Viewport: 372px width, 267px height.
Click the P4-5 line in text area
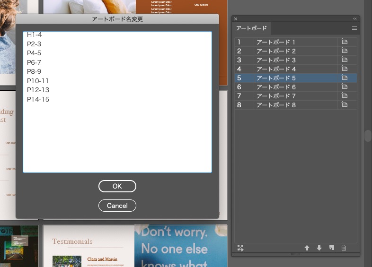[x=34, y=53]
